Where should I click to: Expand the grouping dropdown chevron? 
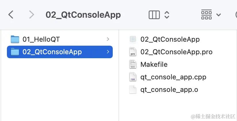click(219, 15)
